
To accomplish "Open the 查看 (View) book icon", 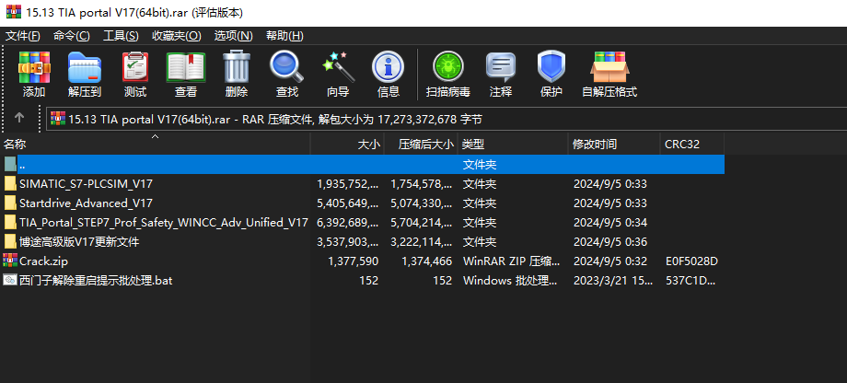I will (x=186, y=67).
